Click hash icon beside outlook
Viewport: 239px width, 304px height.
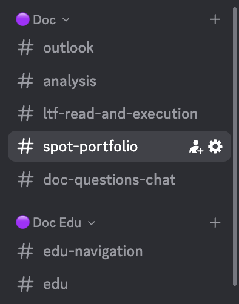(25, 48)
